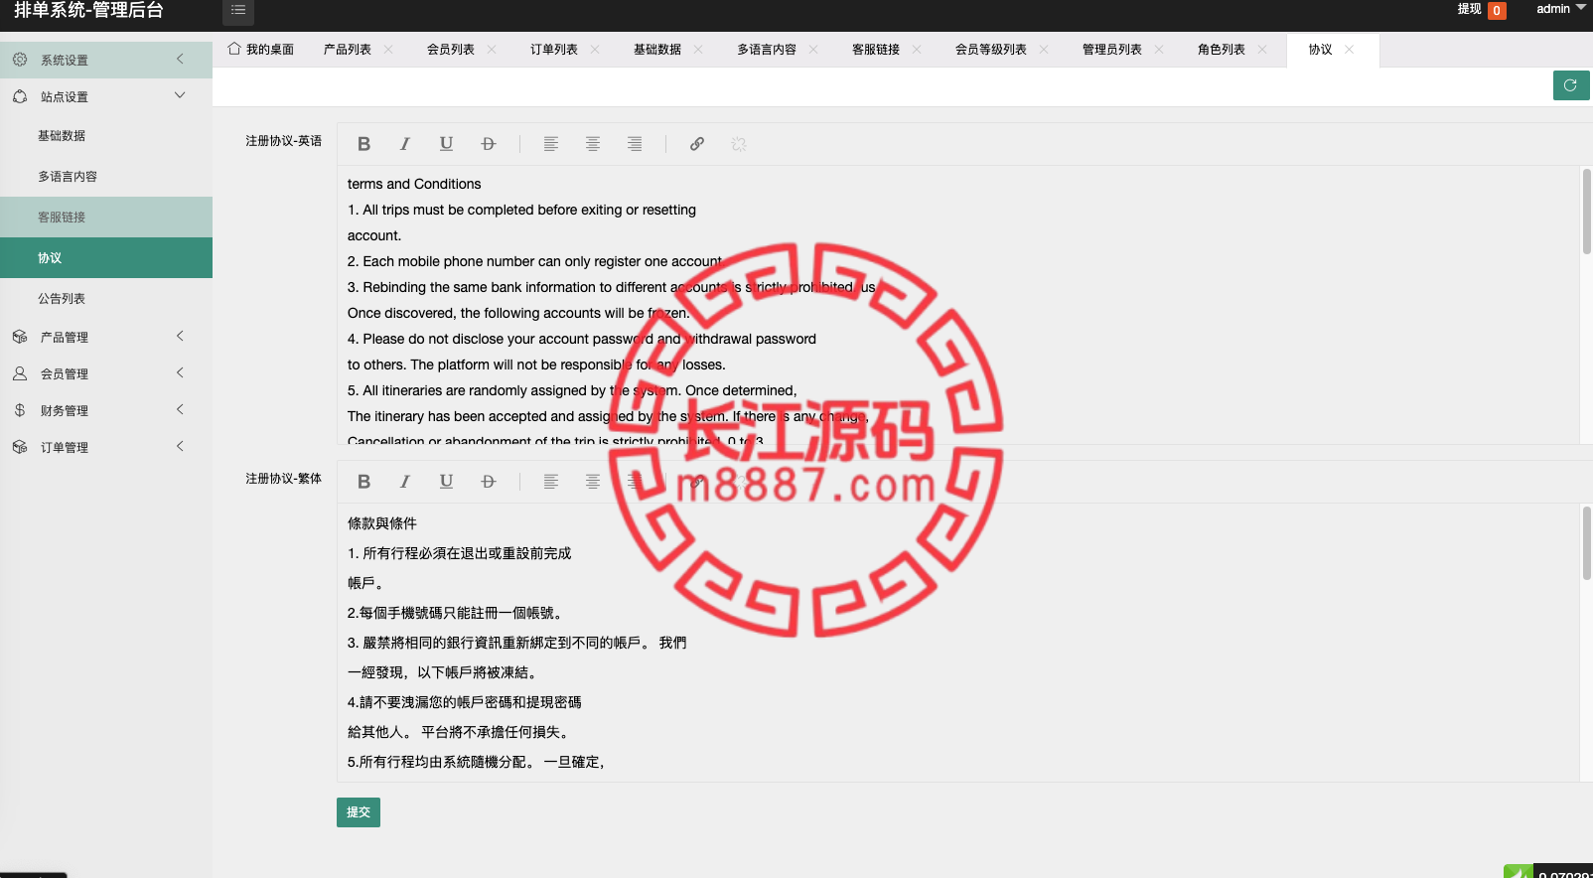
Task: Click the 订单管理 icon
Action: (20, 447)
